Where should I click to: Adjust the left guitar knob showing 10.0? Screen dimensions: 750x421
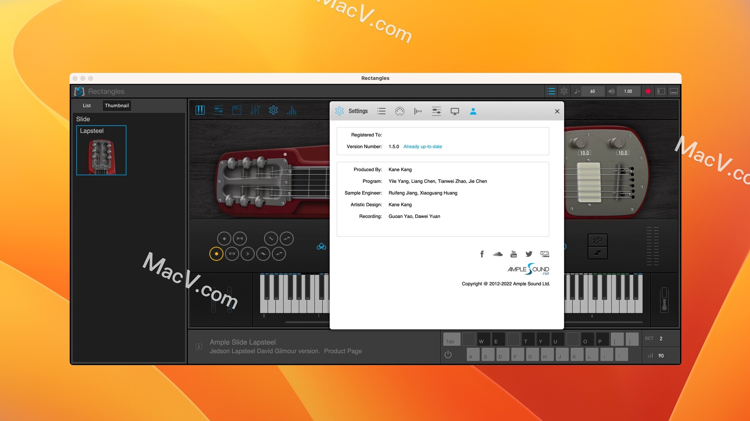point(579,143)
